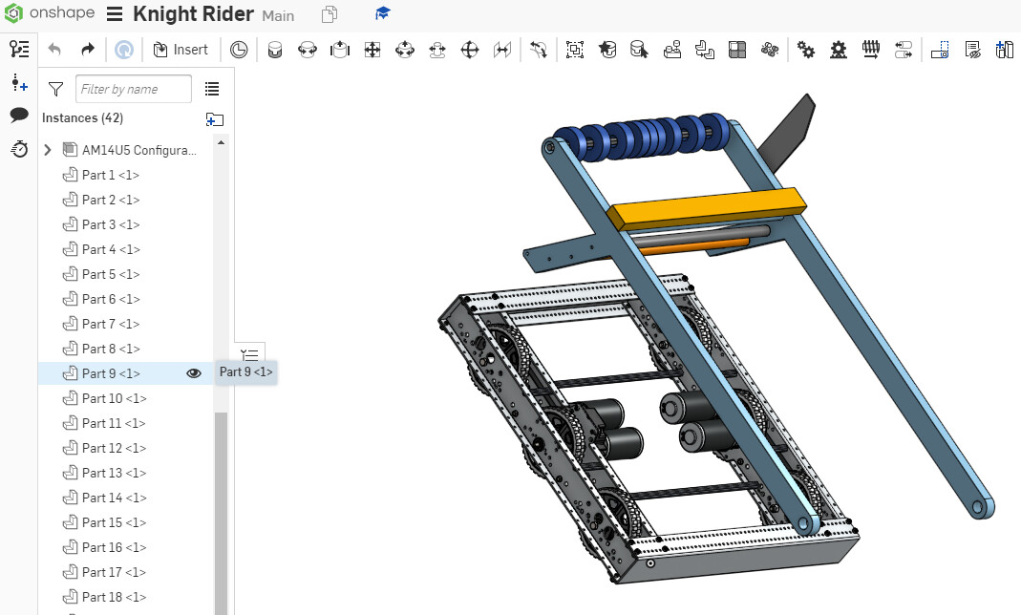Click inside the Filter by name field
1021x615 pixels.
coord(133,88)
